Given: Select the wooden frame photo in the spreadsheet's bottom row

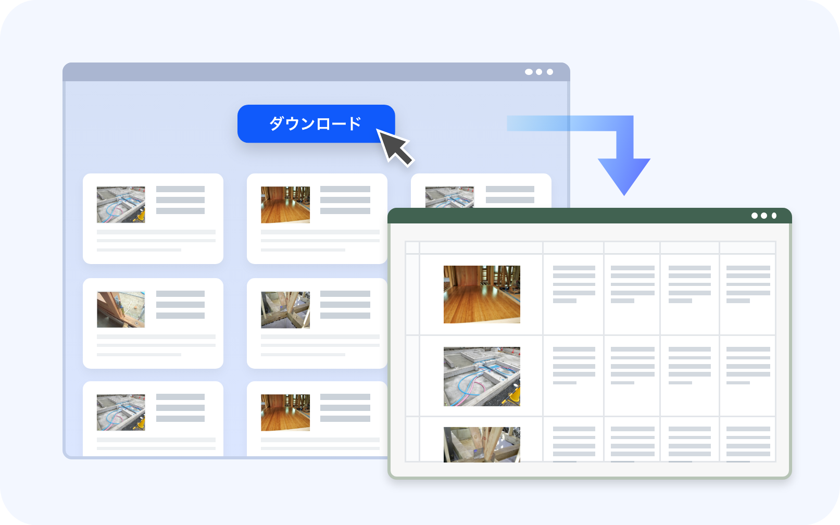Looking at the screenshot, I should (482, 445).
